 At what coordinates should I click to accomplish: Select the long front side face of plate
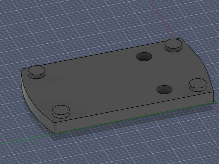tap(134, 112)
